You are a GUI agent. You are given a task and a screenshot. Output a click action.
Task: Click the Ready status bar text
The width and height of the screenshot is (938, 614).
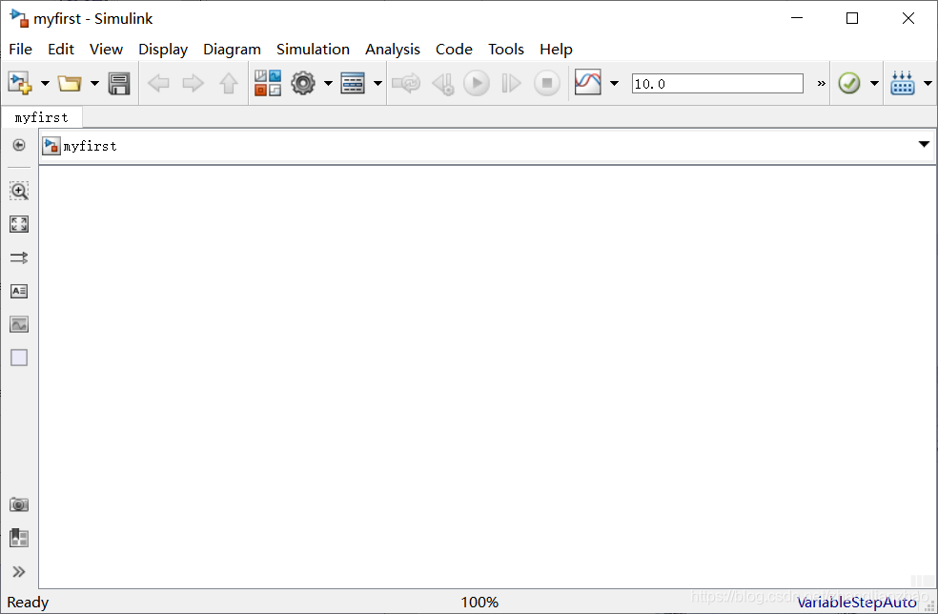pos(28,603)
